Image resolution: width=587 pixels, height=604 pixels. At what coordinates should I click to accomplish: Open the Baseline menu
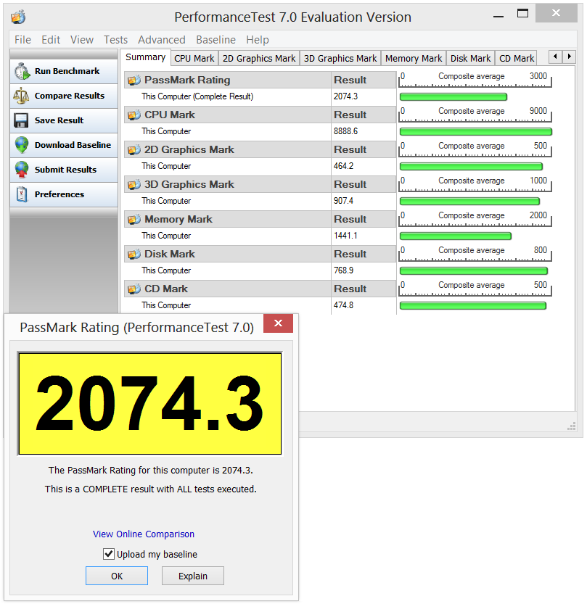[x=215, y=40]
